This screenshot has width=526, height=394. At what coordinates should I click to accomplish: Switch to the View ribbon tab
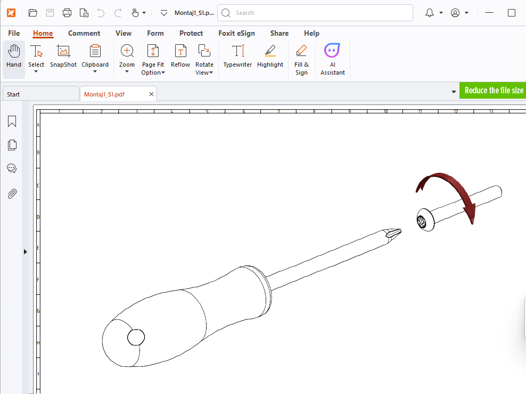click(124, 33)
